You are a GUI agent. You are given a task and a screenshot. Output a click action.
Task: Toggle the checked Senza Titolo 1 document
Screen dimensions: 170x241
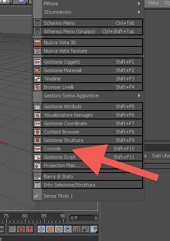(88, 196)
